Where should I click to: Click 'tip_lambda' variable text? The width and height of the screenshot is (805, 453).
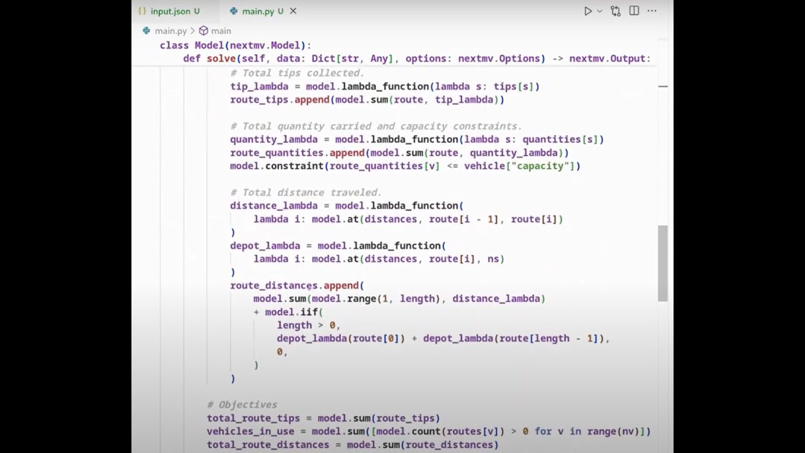(x=259, y=86)
